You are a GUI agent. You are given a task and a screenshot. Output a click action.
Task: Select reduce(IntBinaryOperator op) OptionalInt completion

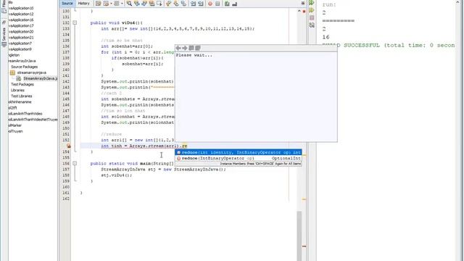pyautogui.click(x=239, y=158)
